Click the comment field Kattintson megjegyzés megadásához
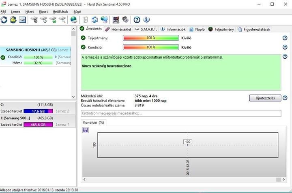 pos(181,113)
